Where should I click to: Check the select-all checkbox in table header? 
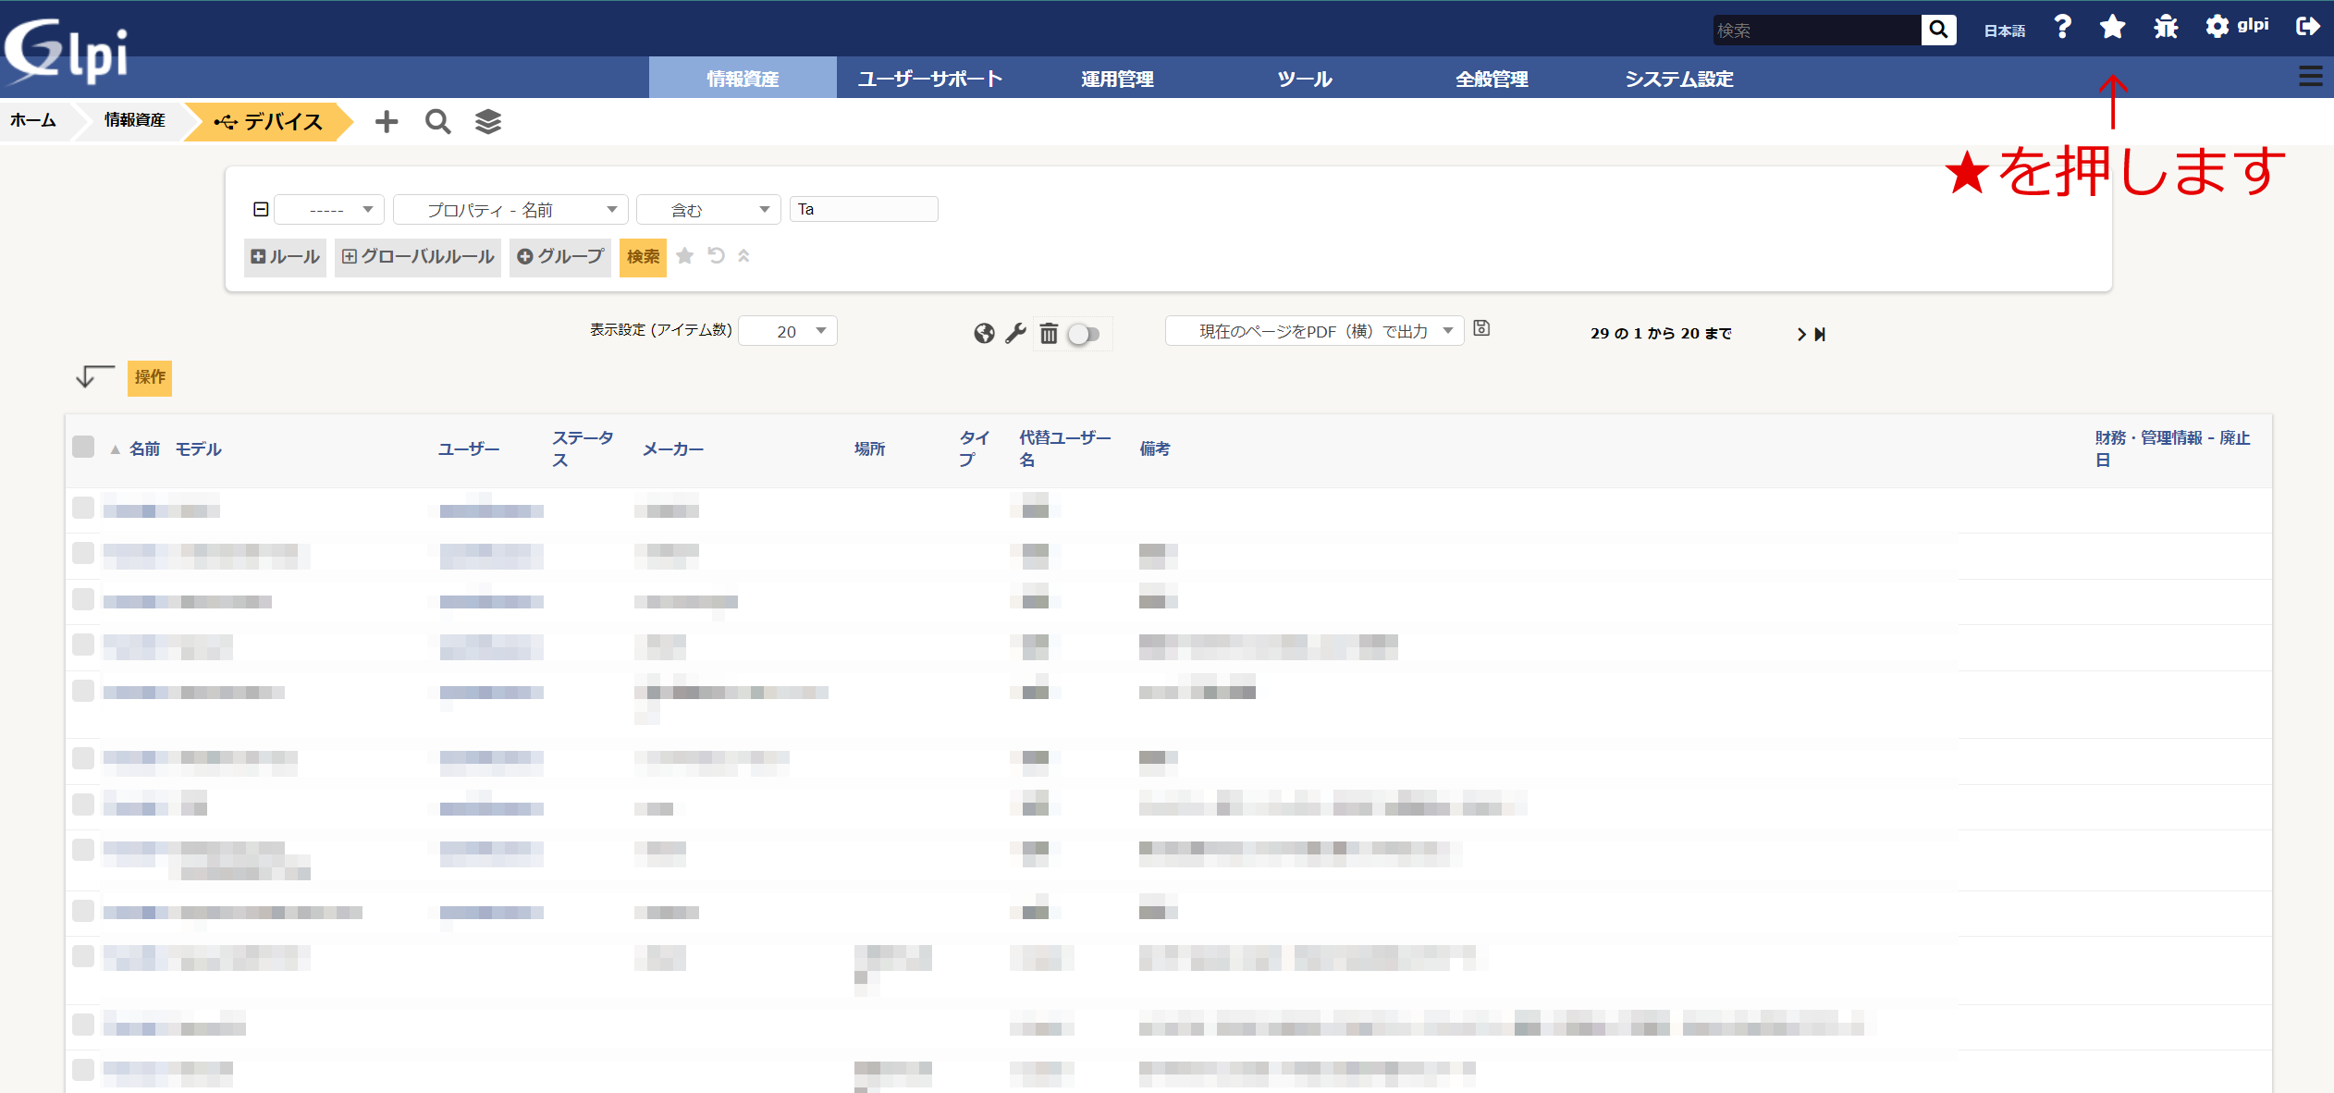pyautogui.click(x=83, y=448)
